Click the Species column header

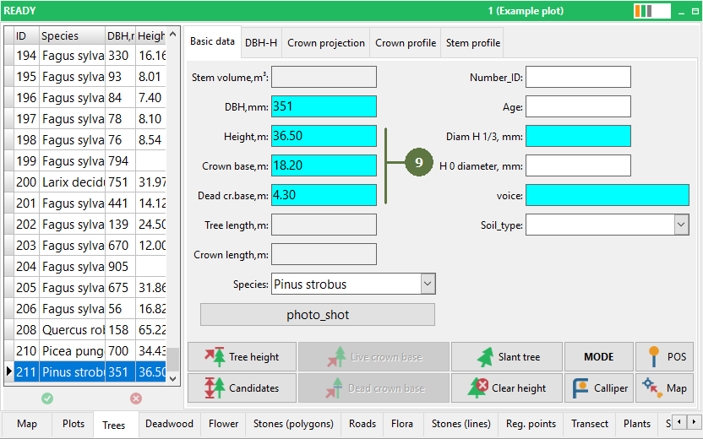[72, 35]
